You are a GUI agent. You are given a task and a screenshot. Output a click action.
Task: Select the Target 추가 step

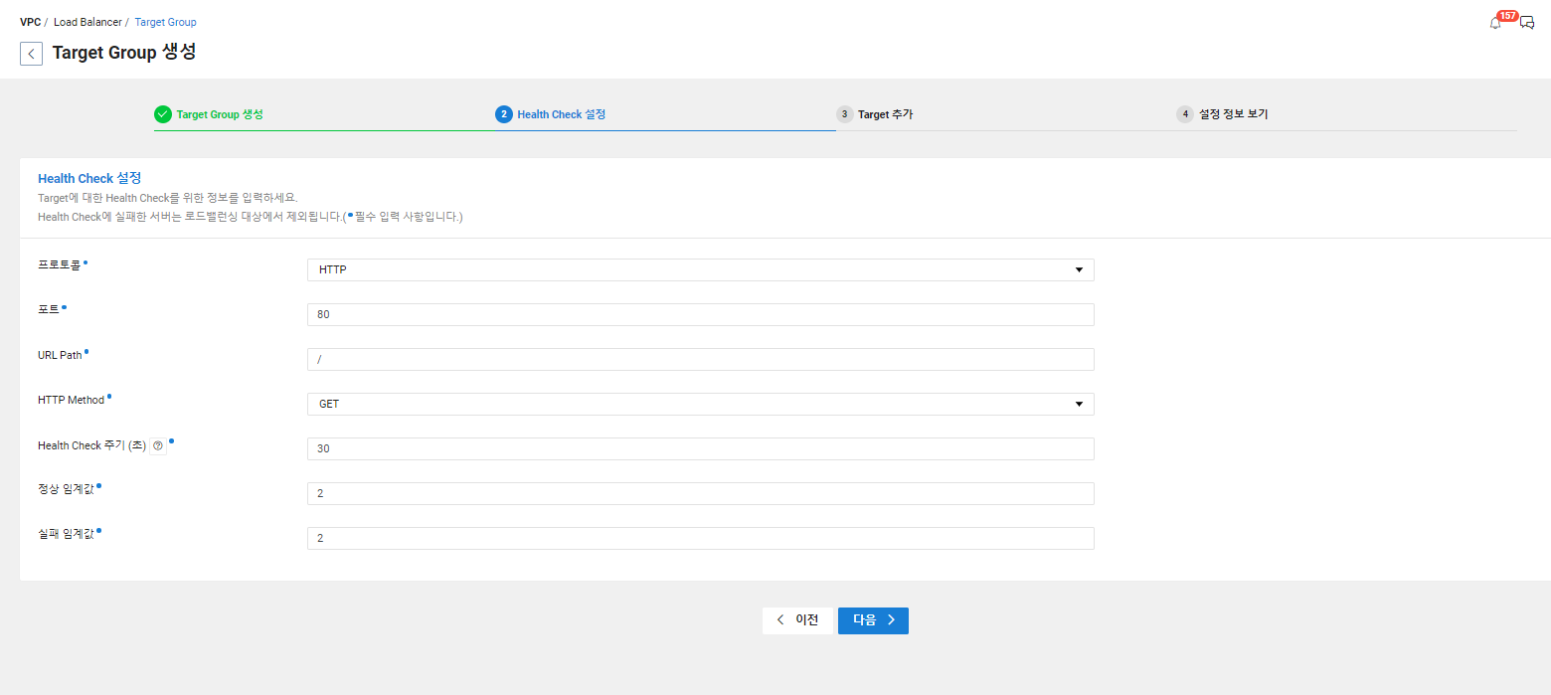coord(875,113)
